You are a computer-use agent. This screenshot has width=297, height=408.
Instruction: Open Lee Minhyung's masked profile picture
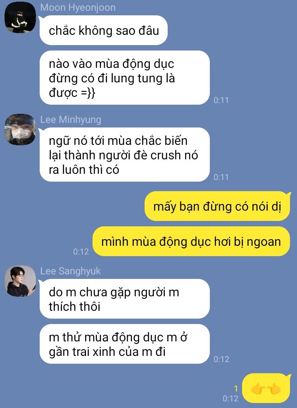pos(20,130)
